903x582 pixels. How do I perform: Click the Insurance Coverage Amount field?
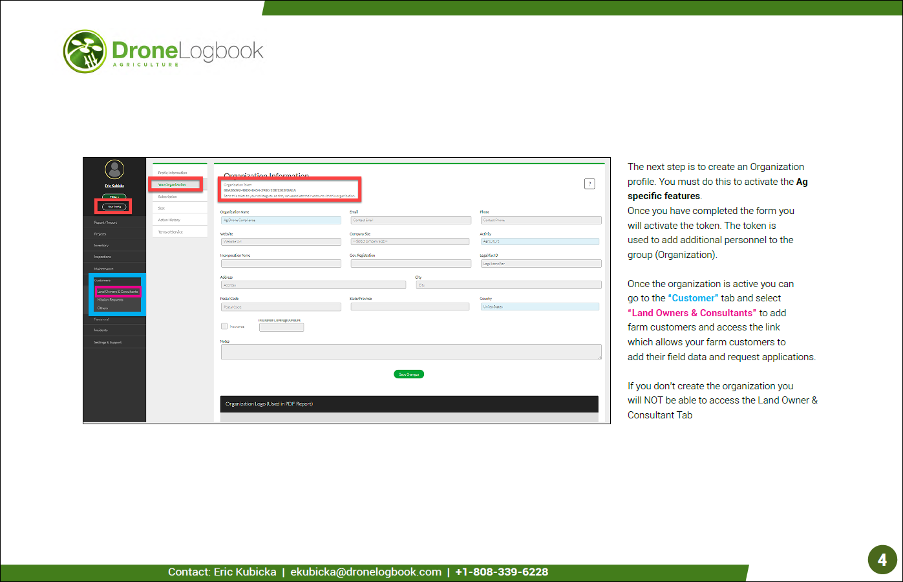pos(281,328)
